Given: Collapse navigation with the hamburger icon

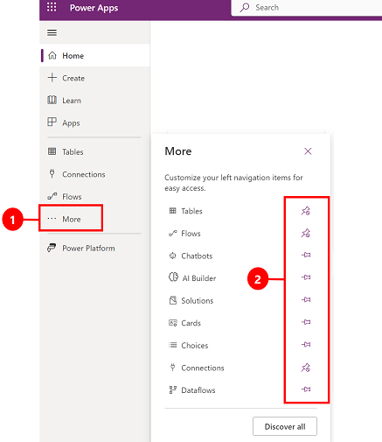Looking at the screenshot, I should click(x=52, y=32).
